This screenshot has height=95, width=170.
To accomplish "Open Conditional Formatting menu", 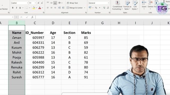I will pyautogui.click(x=117, y=5).
